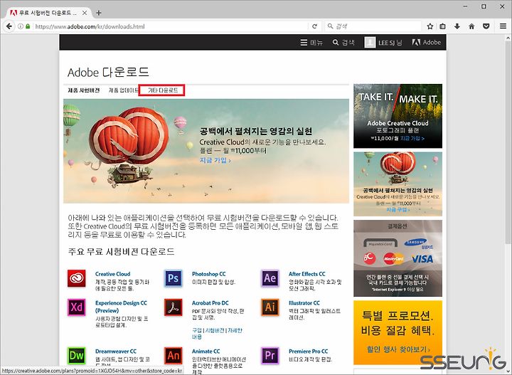Click 지금 가입 link in main banner
Screen dimensions: 512x375
click(215, 160)
